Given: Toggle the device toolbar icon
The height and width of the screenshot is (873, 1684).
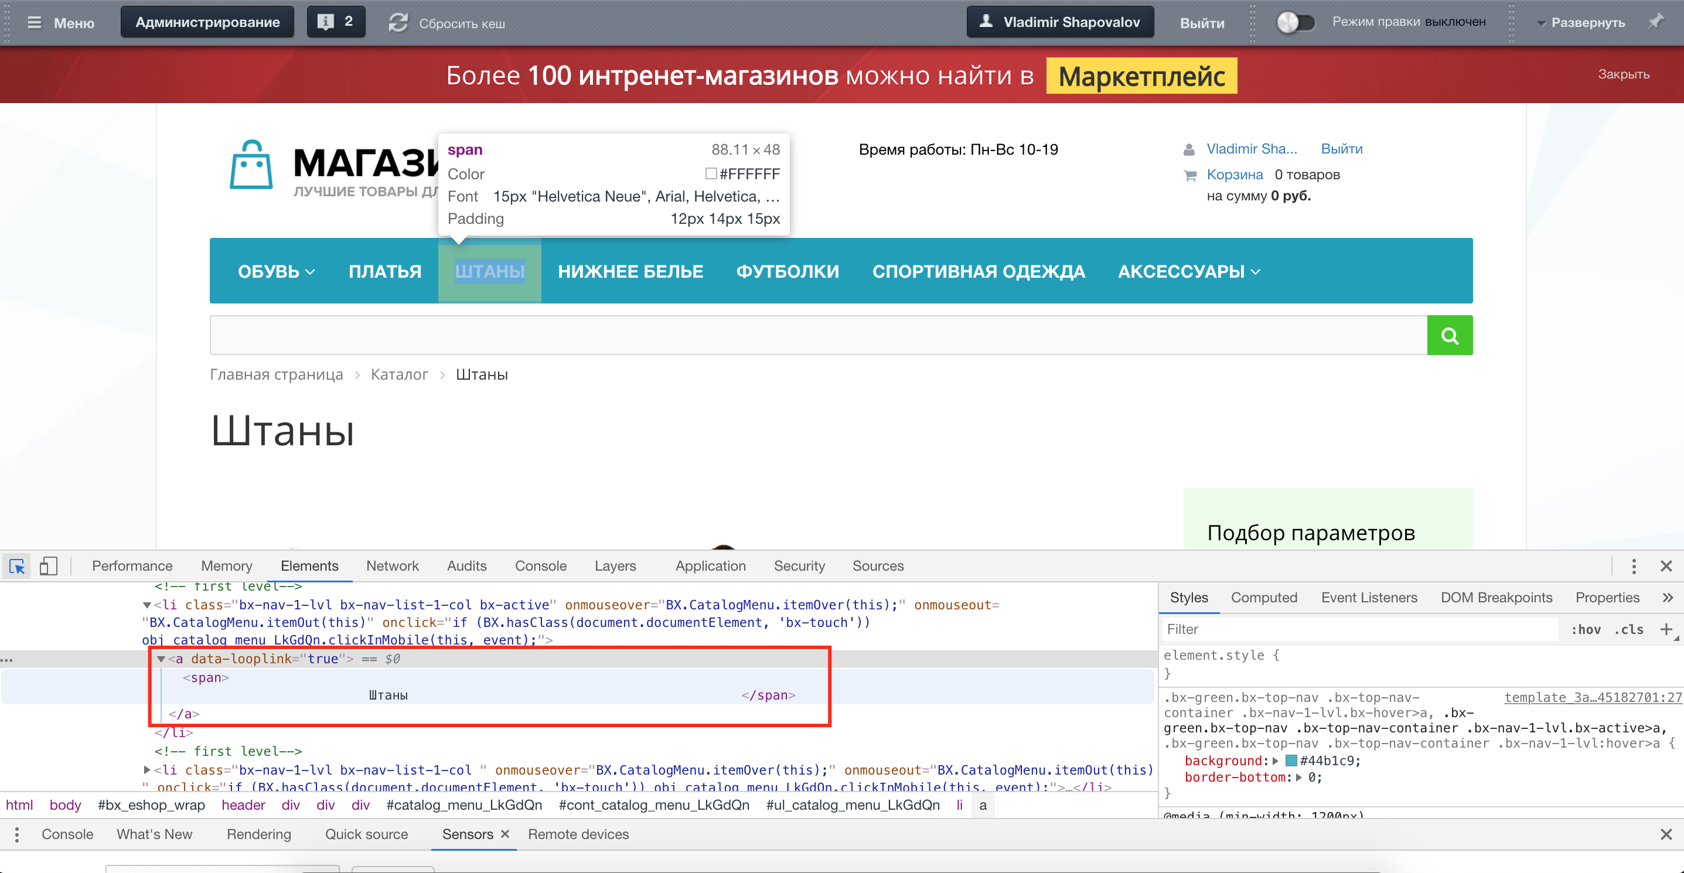Looking at the screenshot, I should [49, 566].
